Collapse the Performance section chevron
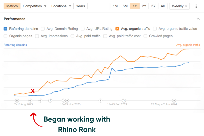 198,19
